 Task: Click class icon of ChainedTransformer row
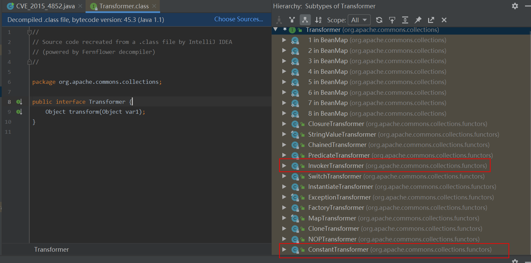(x=295, y=145)
